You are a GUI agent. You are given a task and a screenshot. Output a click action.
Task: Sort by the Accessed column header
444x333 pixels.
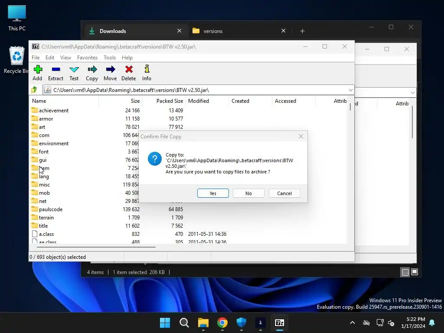pos(294,101)
